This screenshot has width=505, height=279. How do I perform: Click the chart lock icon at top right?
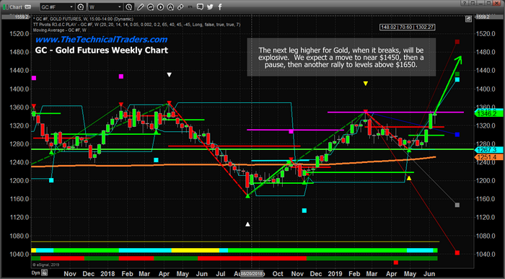[x=468, y=19]
